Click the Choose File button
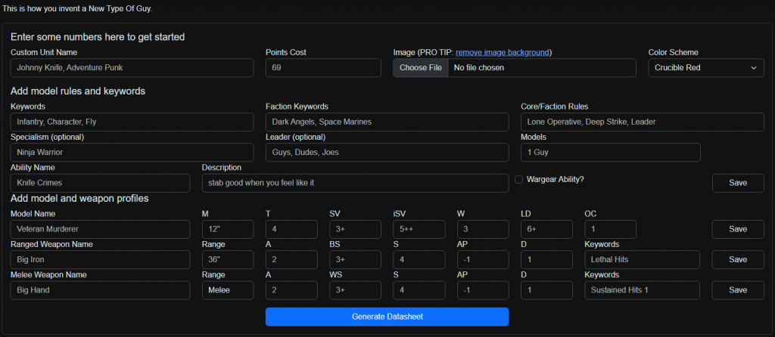 [420, 68]
